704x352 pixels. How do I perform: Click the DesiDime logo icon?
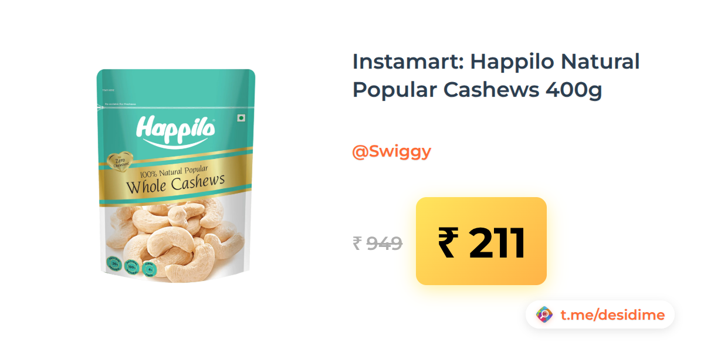tap(545, 315)
